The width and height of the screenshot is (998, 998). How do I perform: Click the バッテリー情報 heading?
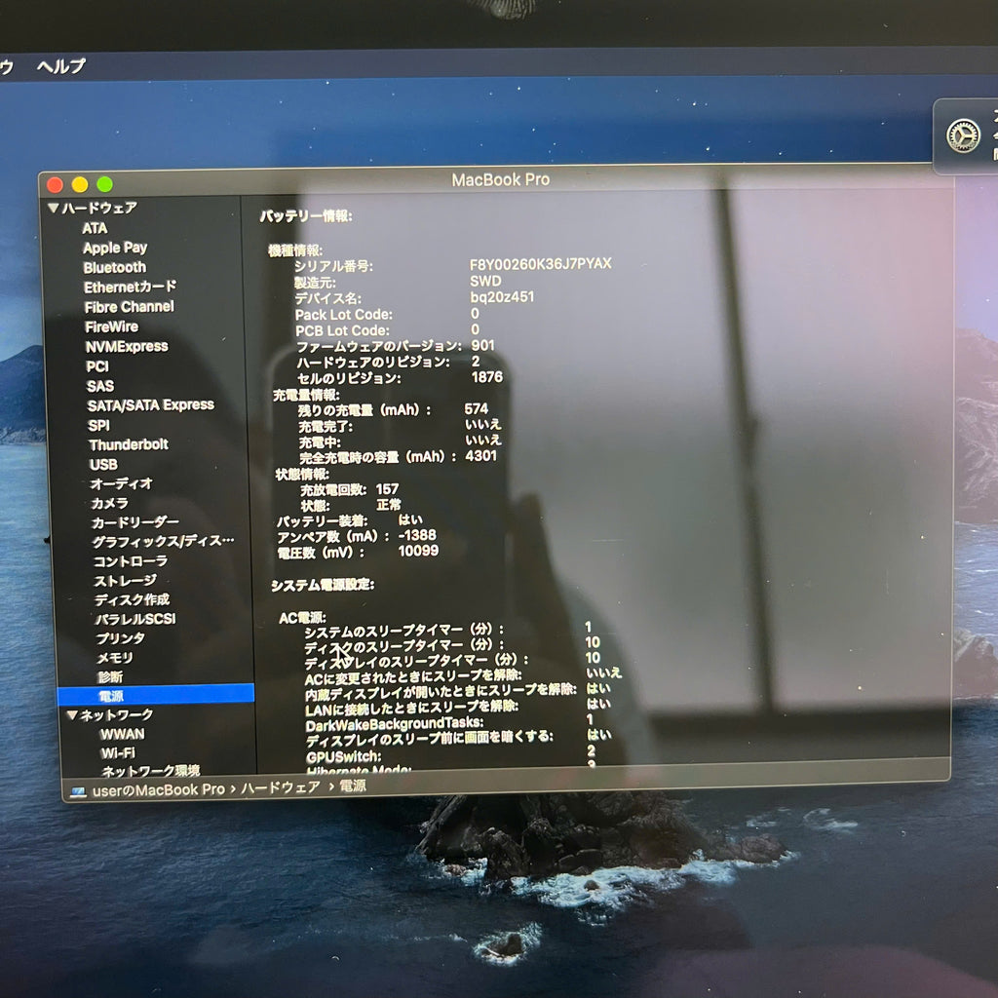(x=305, y=216)
